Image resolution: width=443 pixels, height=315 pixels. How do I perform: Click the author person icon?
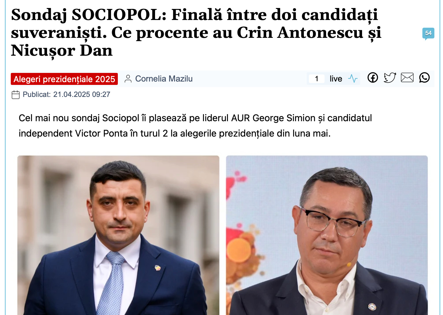click(x=128, y=79)
